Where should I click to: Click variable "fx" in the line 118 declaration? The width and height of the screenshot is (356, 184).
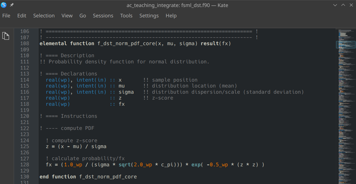pos(122,104)
